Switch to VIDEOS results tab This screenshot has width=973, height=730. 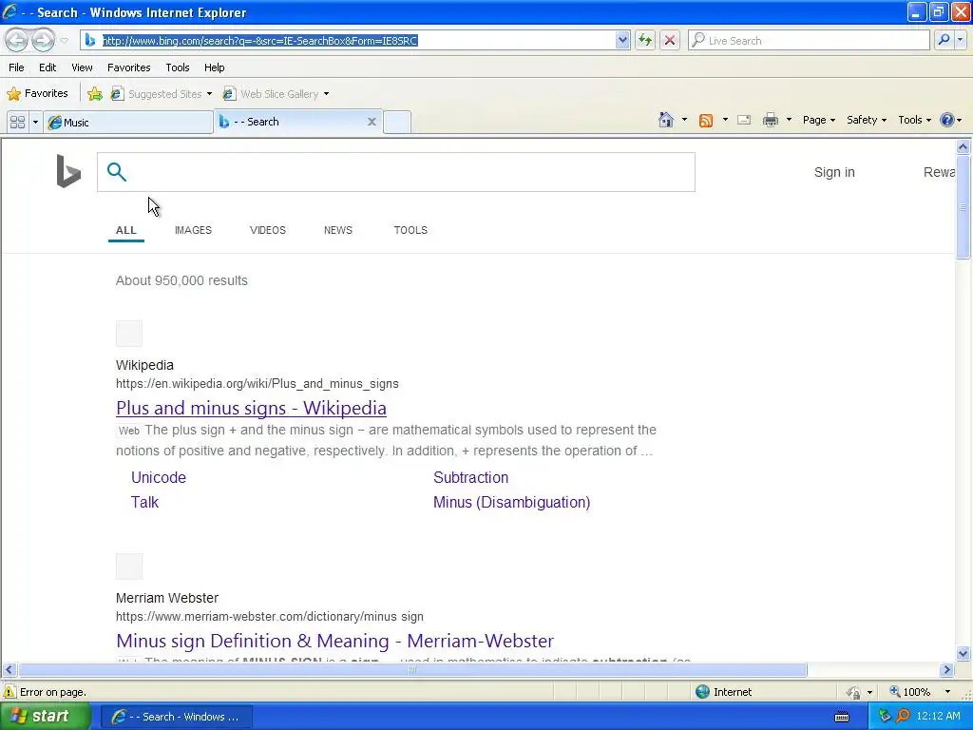pyautogui.click(x=267, y=230)
